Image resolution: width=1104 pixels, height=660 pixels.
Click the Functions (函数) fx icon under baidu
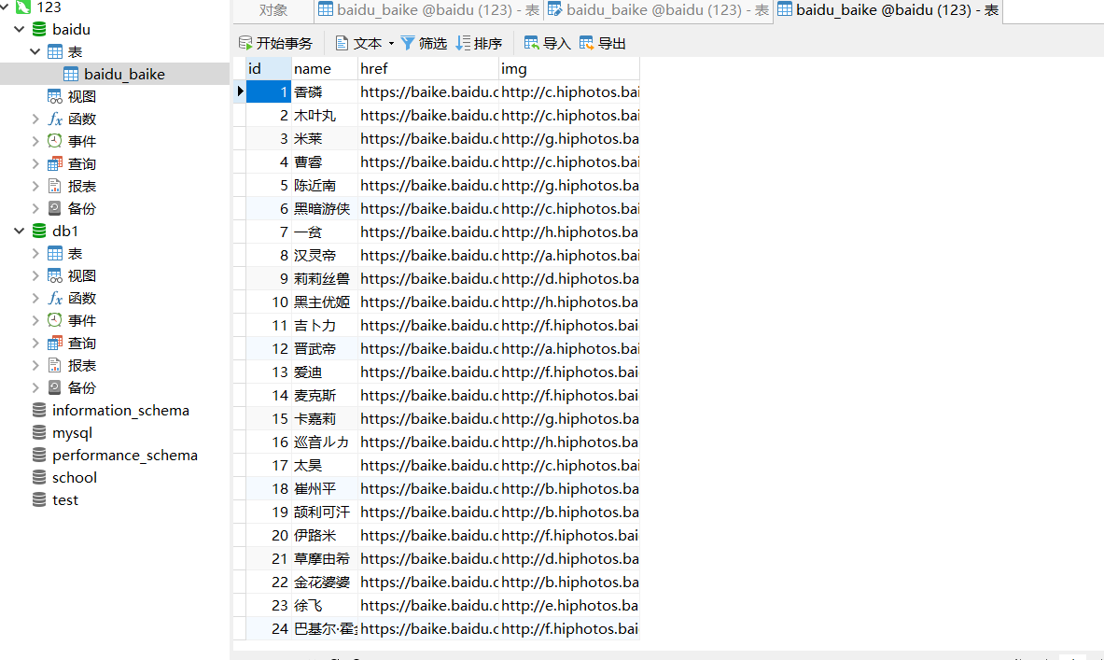[55, 119]
